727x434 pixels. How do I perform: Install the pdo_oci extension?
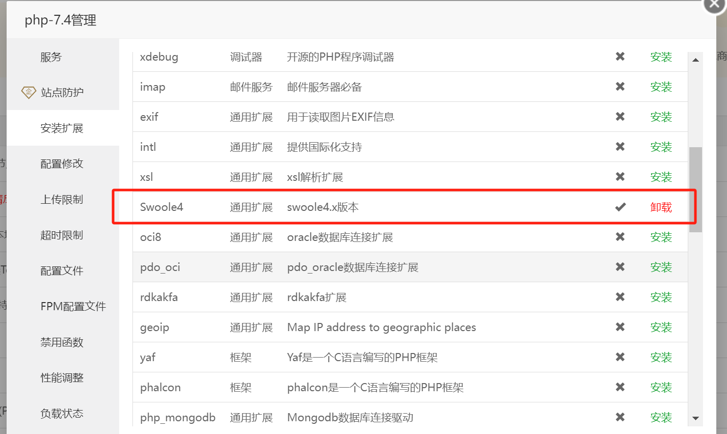point(661,267)
